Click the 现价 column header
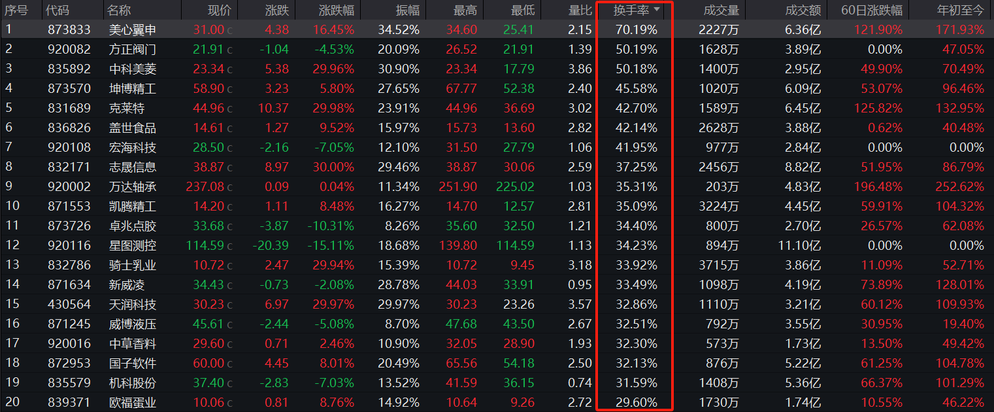The height and width of the screenshot is (412, 994). pos(219,10)
